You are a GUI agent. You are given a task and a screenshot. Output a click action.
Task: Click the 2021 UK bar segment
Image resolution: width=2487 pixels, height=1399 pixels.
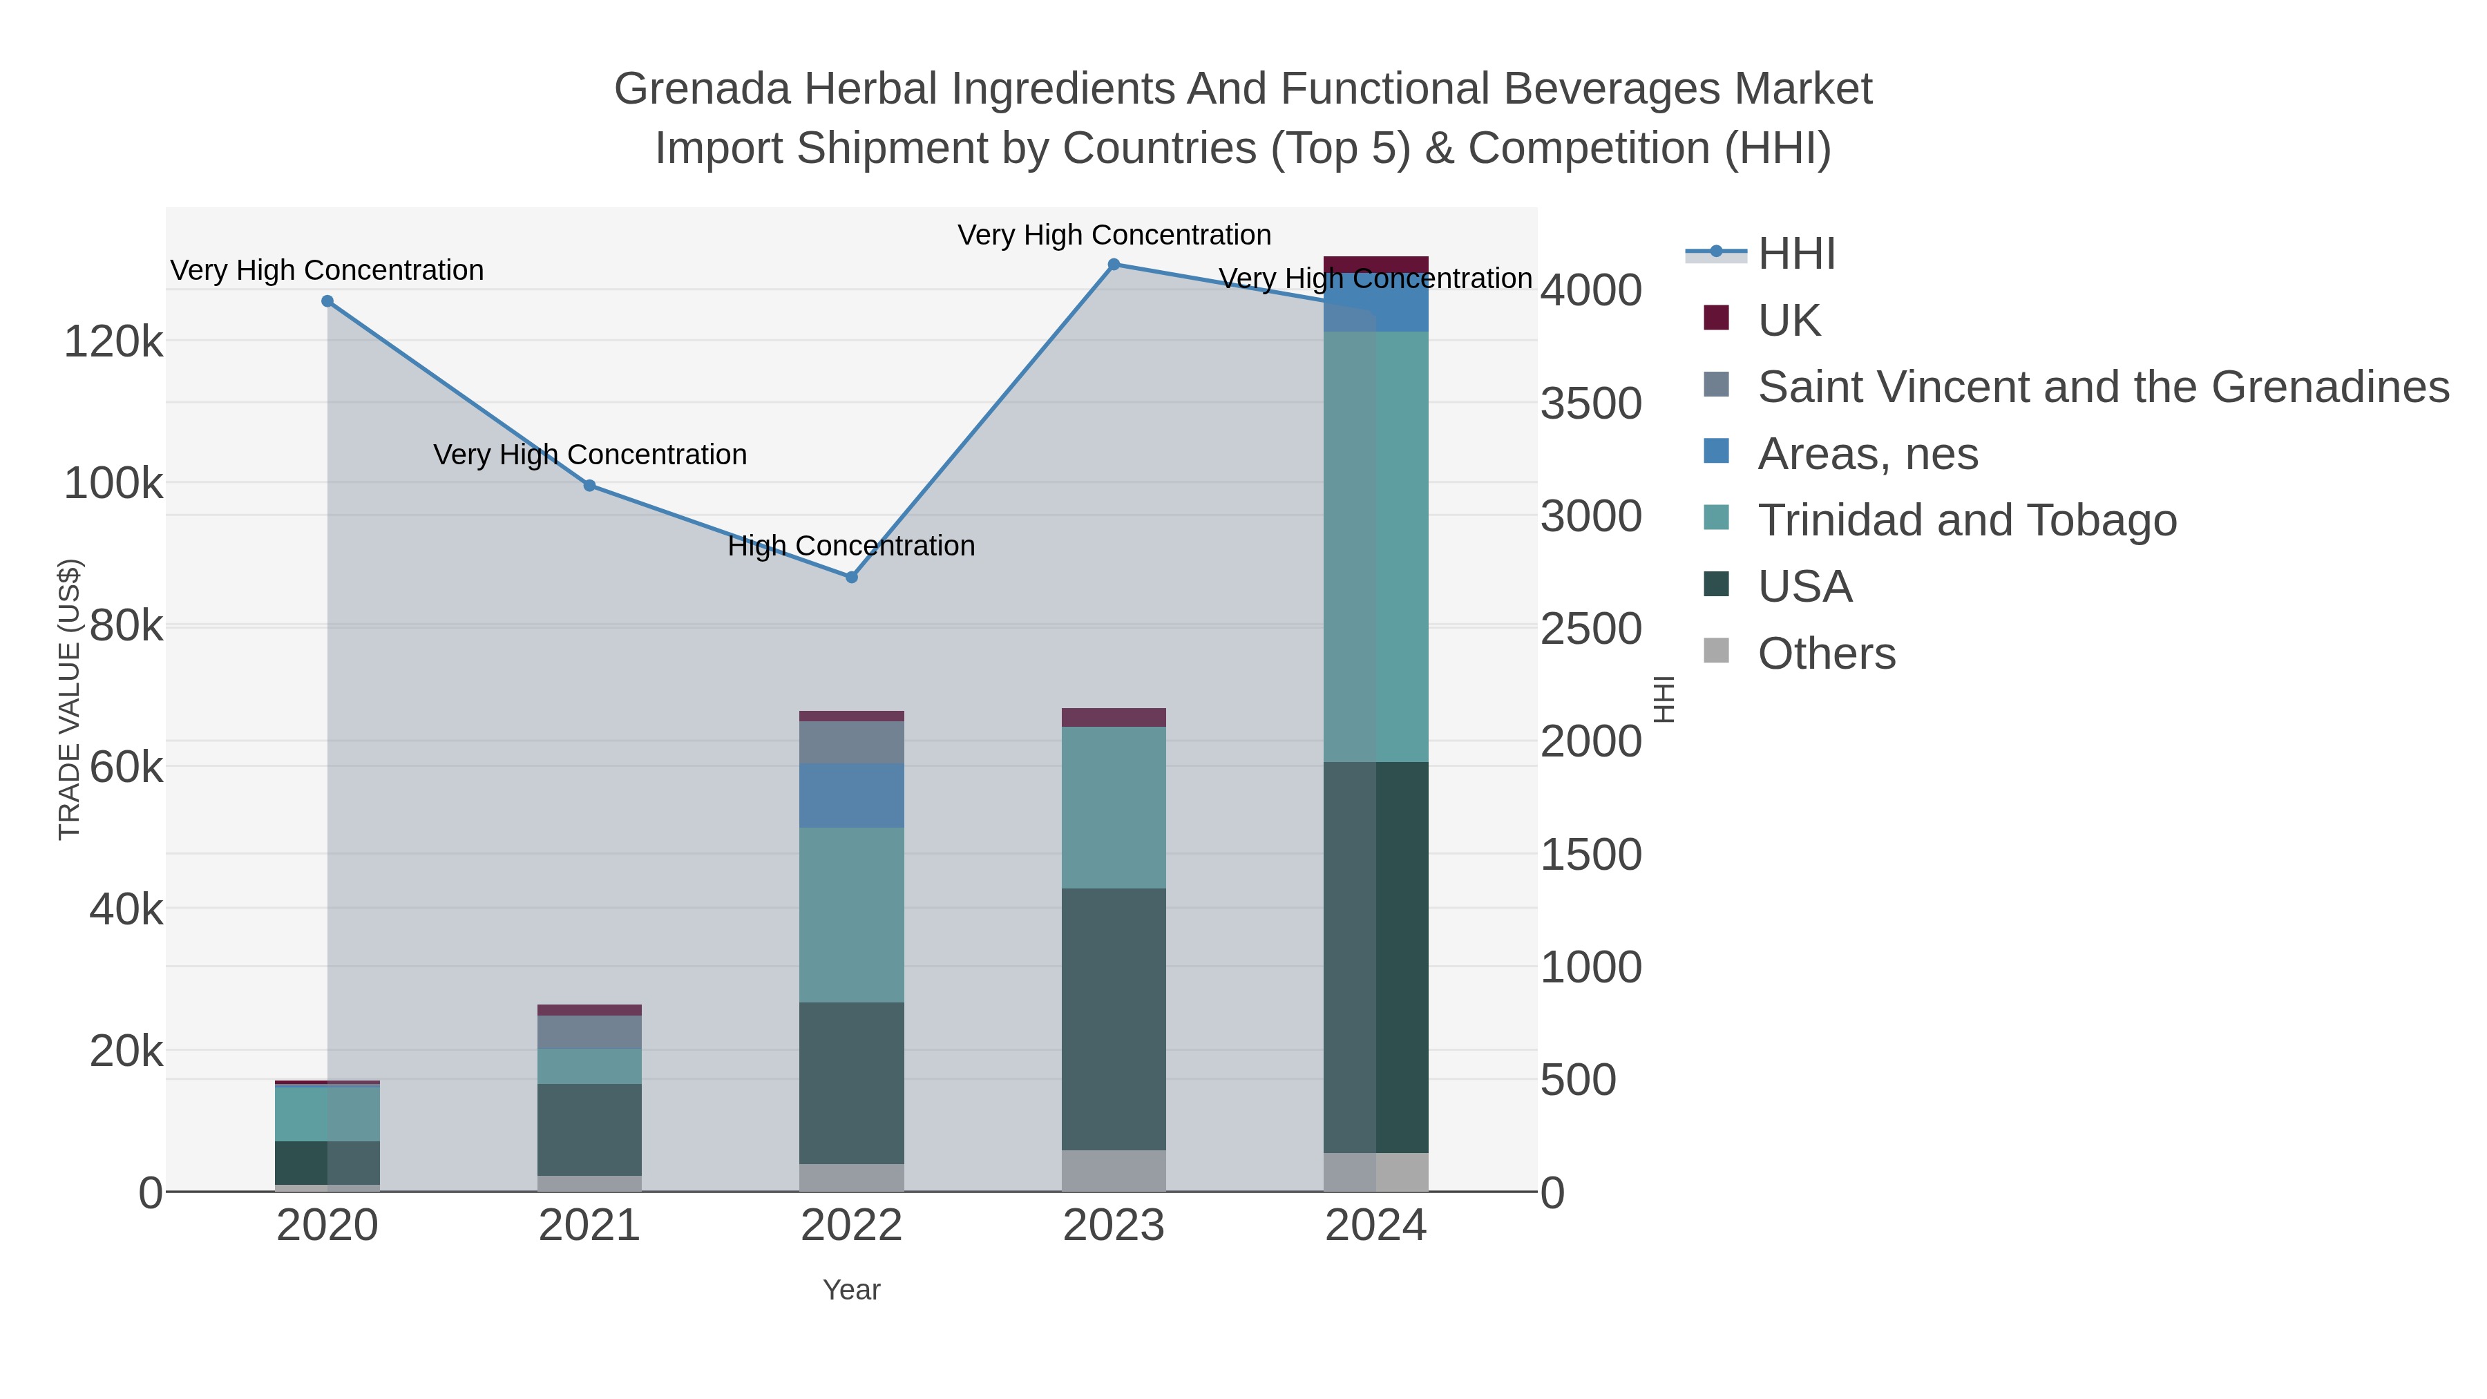(590, 1011)
